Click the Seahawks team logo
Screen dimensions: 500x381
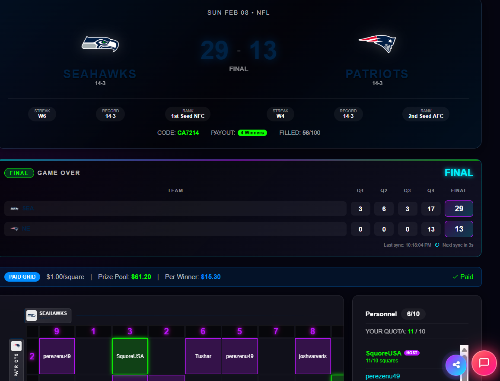point(100,44)
